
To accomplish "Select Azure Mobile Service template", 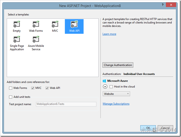I will coord(36,43).
